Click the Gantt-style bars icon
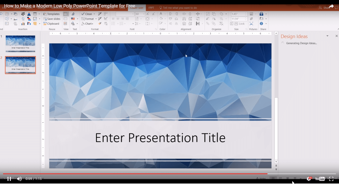Screen dimensions: 339x184 click(x=29, y=19)
